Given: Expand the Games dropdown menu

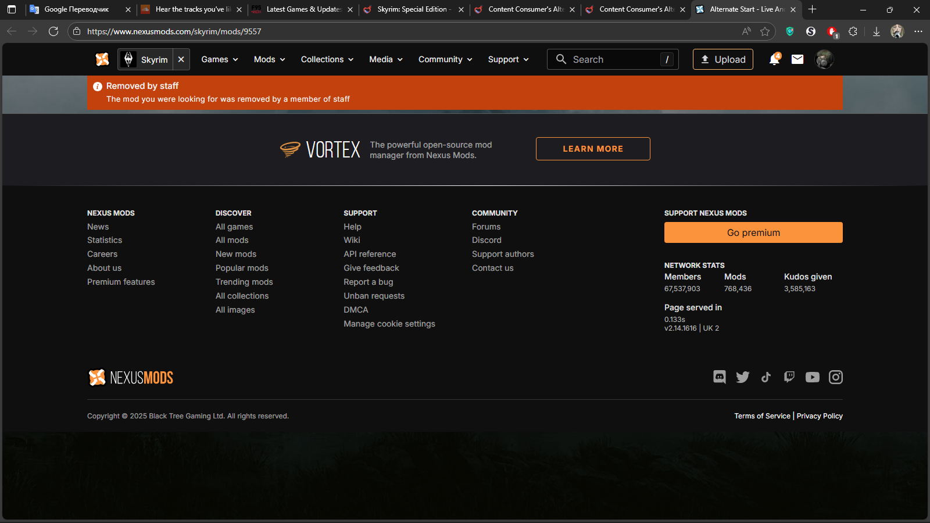Looking at the screenshot, I should pos(220,59).
